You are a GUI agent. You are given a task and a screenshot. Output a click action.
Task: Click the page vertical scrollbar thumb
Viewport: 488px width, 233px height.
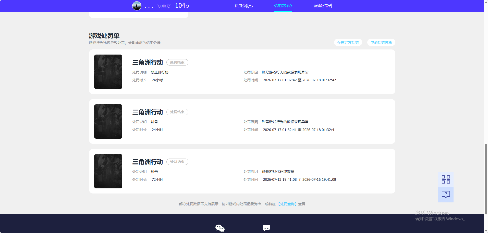(x=486, y=179)
